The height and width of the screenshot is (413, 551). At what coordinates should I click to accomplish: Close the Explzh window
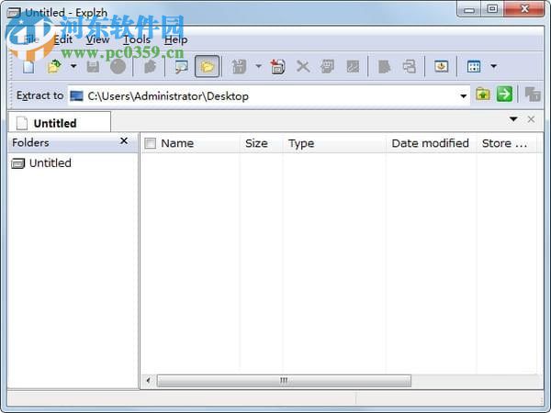click(524, 9)
